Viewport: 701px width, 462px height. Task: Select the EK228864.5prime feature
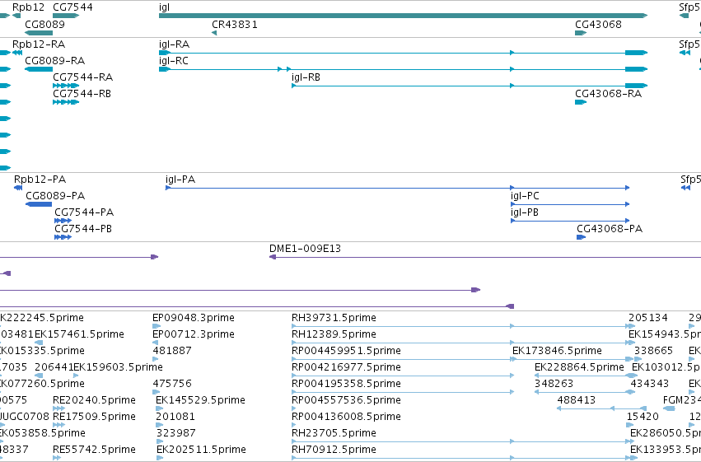click(x=585, y=376)
